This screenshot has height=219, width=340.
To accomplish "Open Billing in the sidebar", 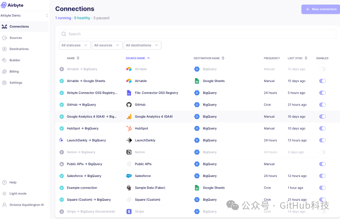I will (x=24, y=72).
